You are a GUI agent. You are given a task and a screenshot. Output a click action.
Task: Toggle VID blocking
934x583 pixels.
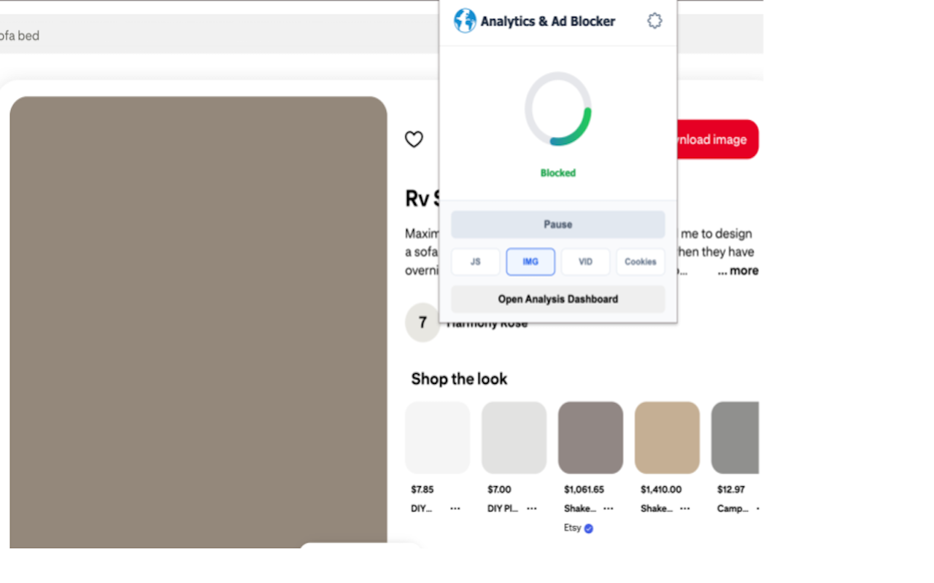[585, 262]
